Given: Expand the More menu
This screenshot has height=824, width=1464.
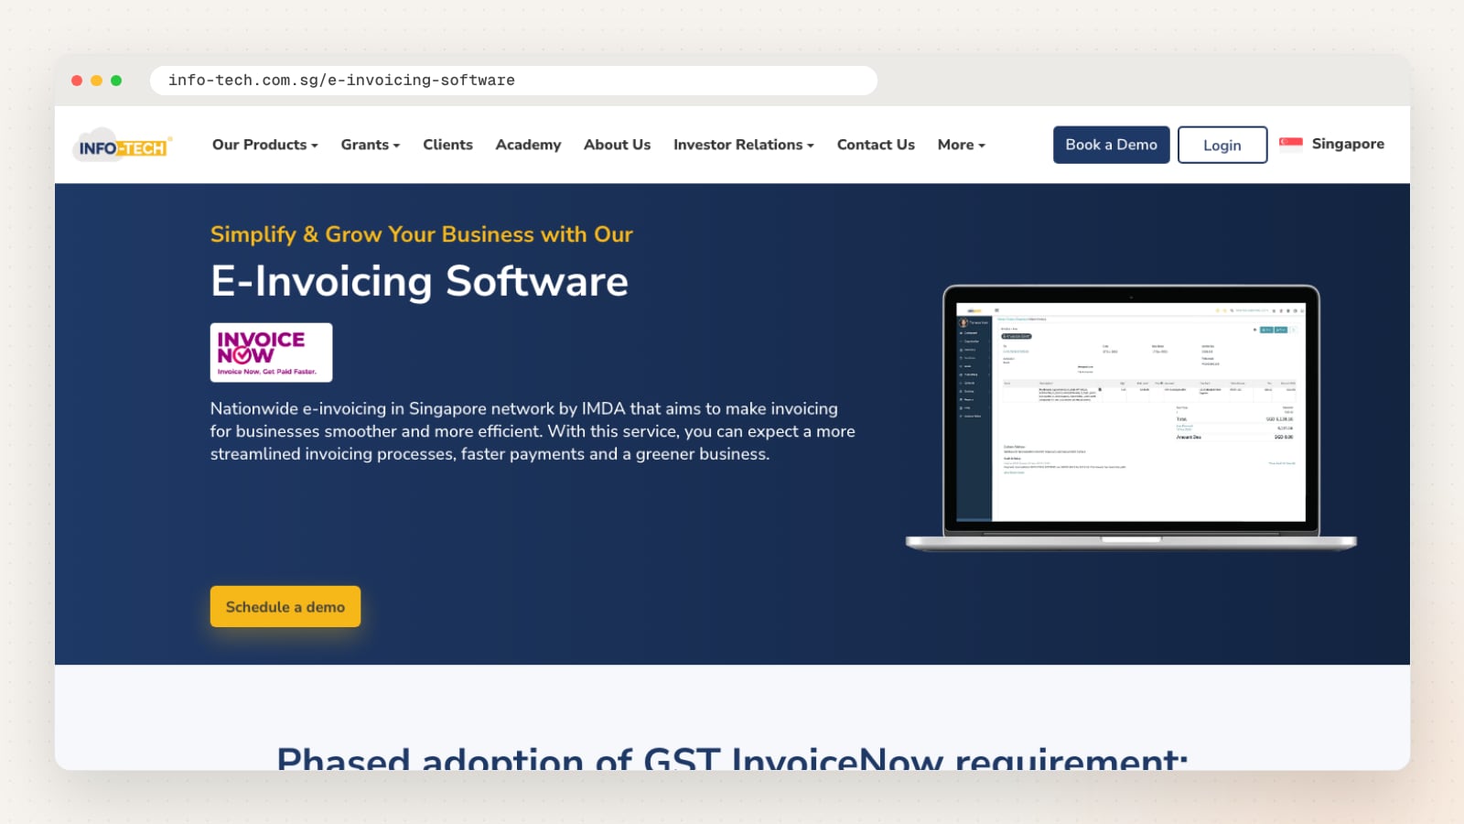Looking at the screenshot, I should click(x=962, y=145).
